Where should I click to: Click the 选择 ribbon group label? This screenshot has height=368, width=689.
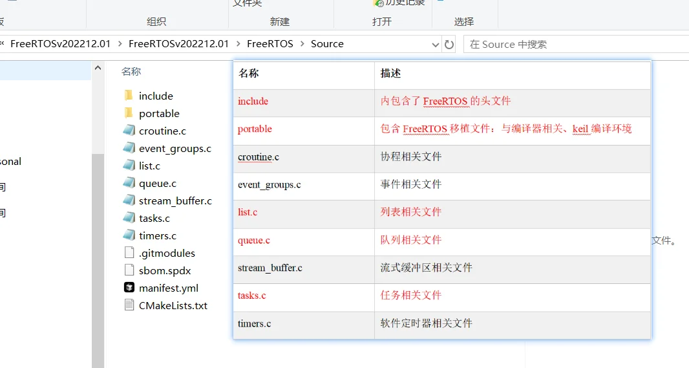464,21
